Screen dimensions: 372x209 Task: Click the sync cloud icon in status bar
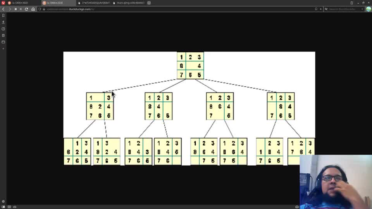click(x=15, y=207)
